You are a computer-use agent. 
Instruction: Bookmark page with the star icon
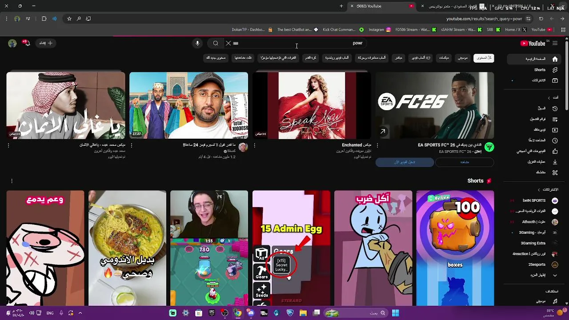69,19
